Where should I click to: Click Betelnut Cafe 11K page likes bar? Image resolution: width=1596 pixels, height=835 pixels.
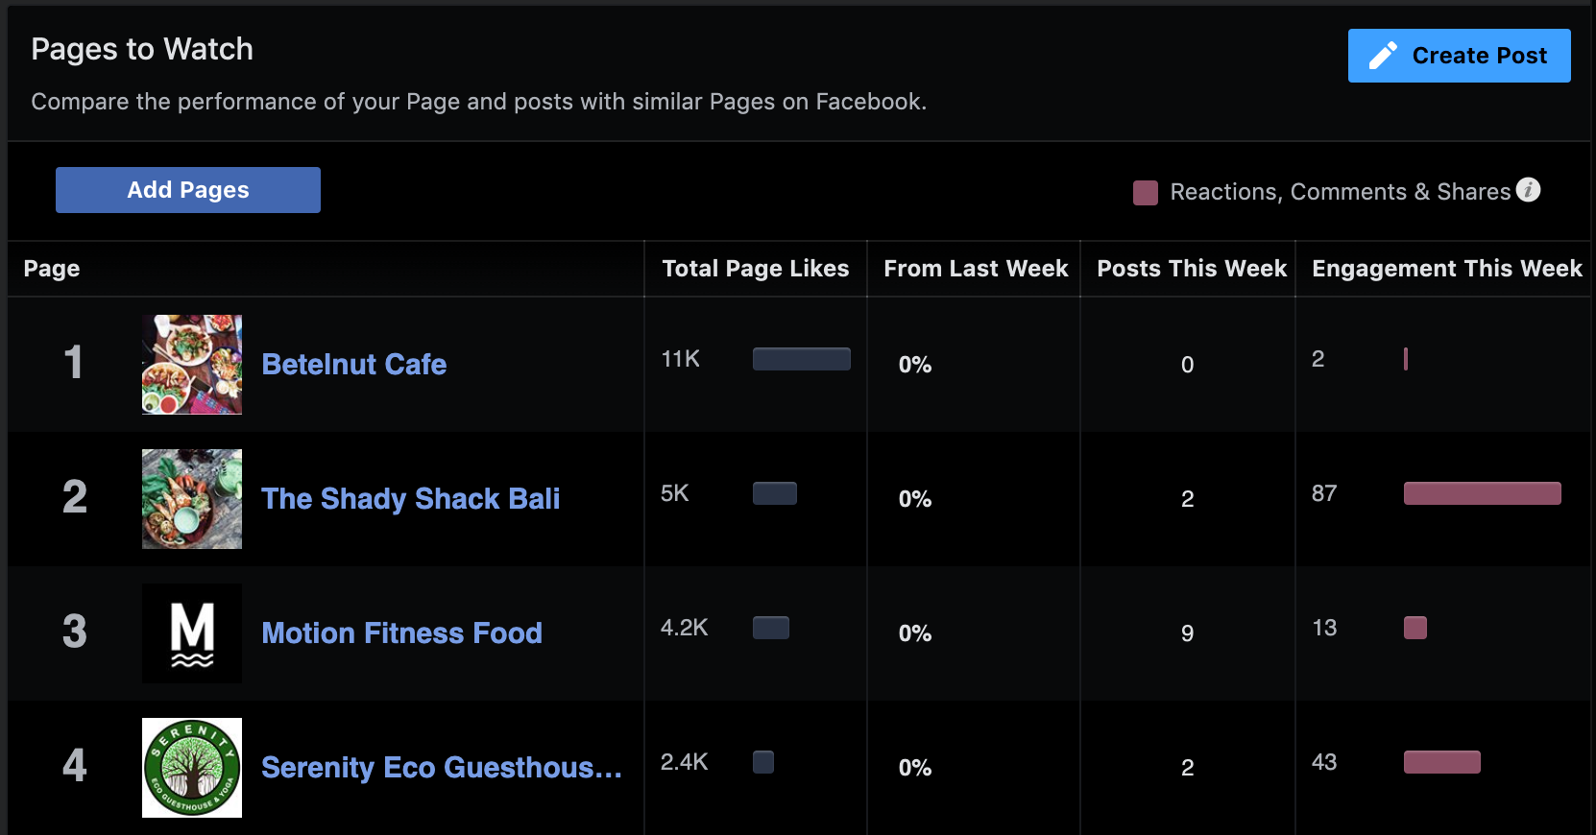pyautogui.click(x=801, y=359)
